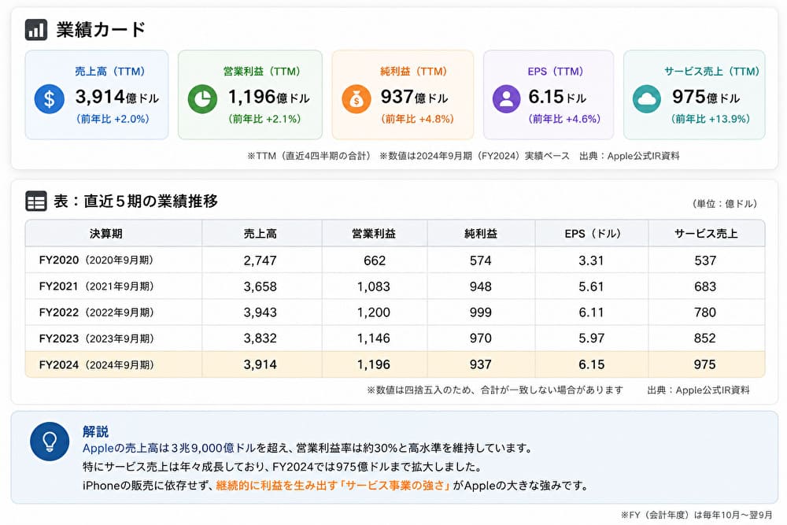787x525 pixels.
Task: Select the FY2023 (2023年9月期) row label
Action: [x=96, y=338]
